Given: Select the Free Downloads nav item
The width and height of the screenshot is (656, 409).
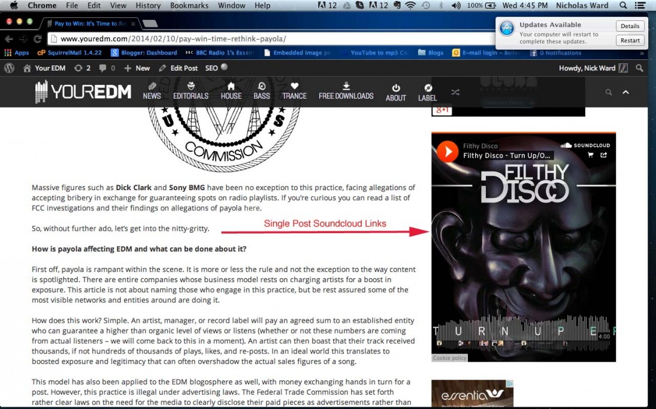Looking at the screenshot, I should [x=346, y=91].
